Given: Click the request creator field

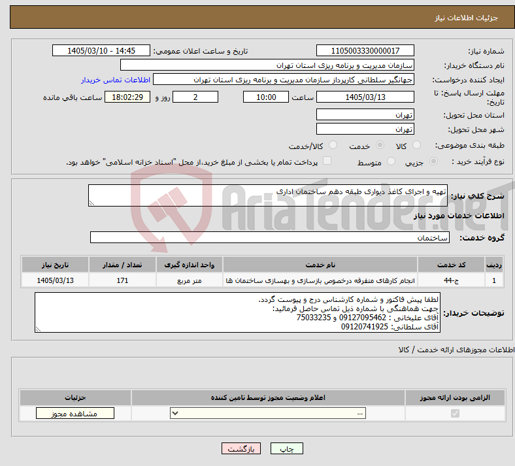Looking at the screenshot, I should click(284, 80).
